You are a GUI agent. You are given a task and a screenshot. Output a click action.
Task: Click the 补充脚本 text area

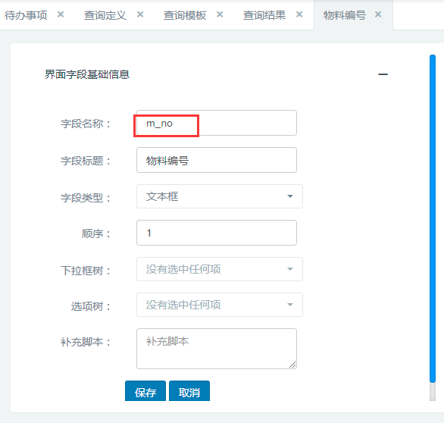pos(217,349)
